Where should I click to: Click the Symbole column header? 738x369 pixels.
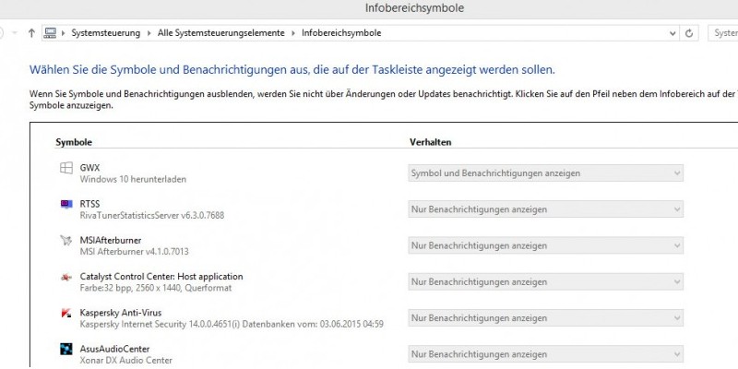pyautogui.click(x=74, y=142)
